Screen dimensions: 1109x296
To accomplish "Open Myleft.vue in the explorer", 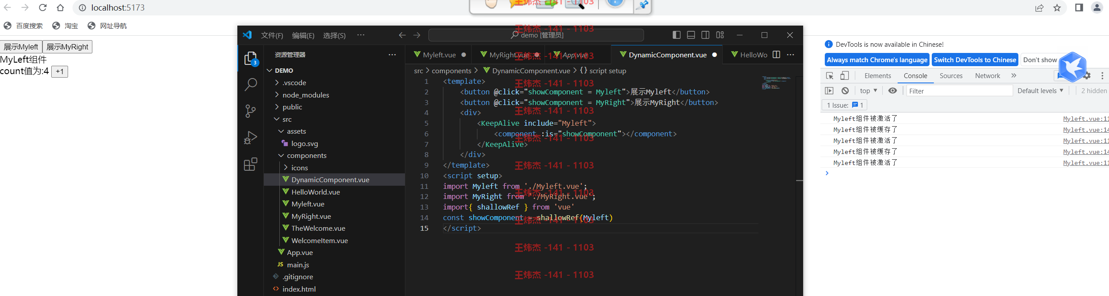I will pyautogui.click(x=335, y=204).
